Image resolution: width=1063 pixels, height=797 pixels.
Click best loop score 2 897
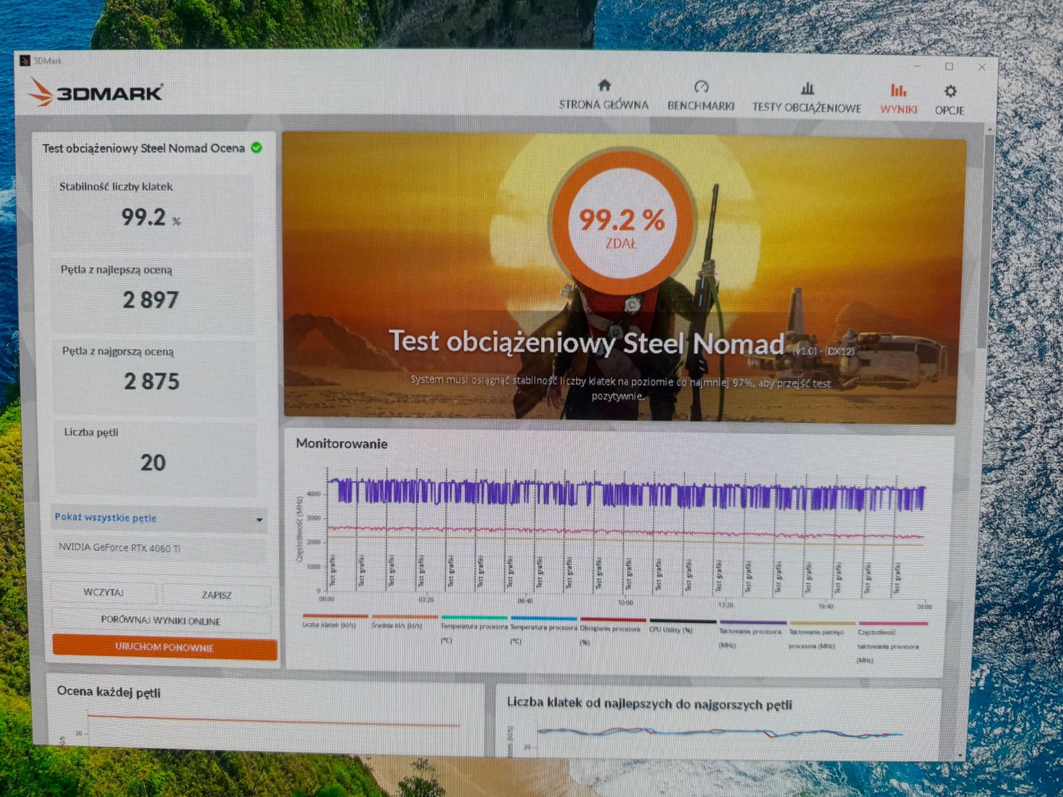coord(150,300)
